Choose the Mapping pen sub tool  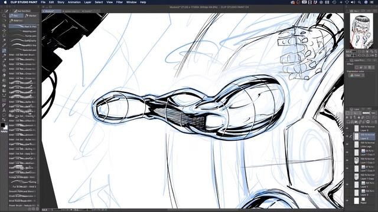22,31
